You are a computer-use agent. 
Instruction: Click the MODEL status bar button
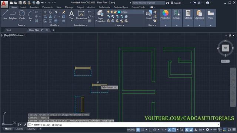tap(131, 130)
